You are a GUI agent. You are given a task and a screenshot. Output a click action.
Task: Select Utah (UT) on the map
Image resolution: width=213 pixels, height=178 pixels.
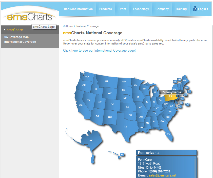pyautogui.click(x=100, y=102)
